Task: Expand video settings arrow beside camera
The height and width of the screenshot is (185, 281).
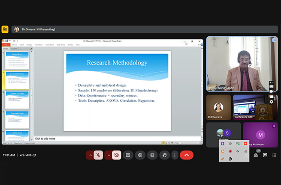Action: coord(108,155)
